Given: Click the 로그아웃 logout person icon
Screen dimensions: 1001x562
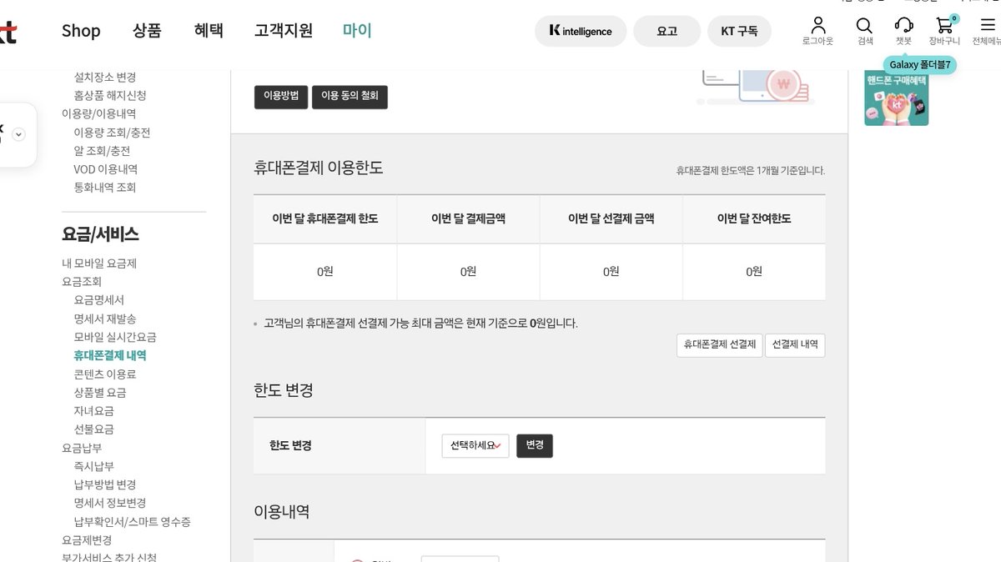Looking at the screenshot, I should [x=817, y=27].
